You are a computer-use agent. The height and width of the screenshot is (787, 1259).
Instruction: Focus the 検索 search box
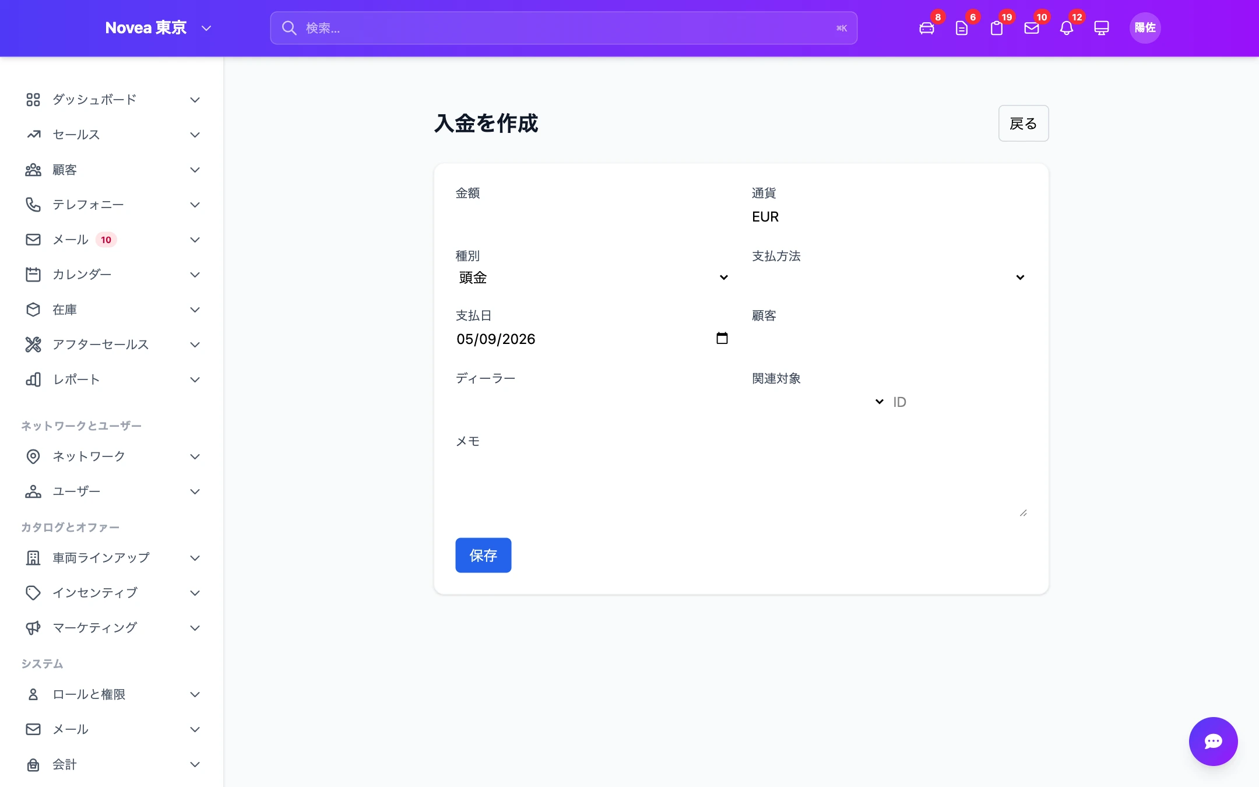click(x=564, y=28)
